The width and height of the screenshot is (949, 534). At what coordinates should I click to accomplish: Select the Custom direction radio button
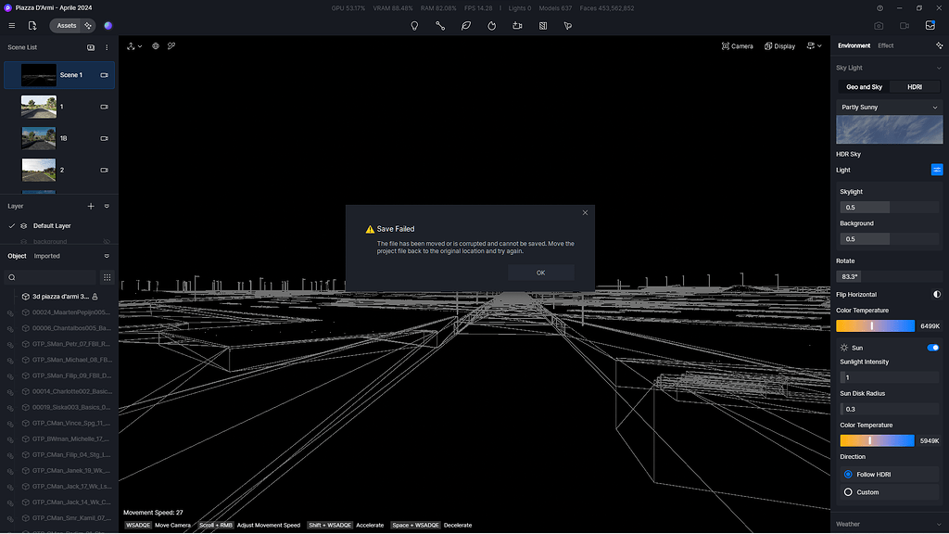[848, 492]
